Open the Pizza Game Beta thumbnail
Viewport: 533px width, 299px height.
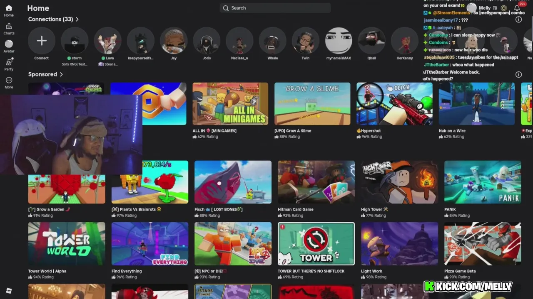coord(483,243)
